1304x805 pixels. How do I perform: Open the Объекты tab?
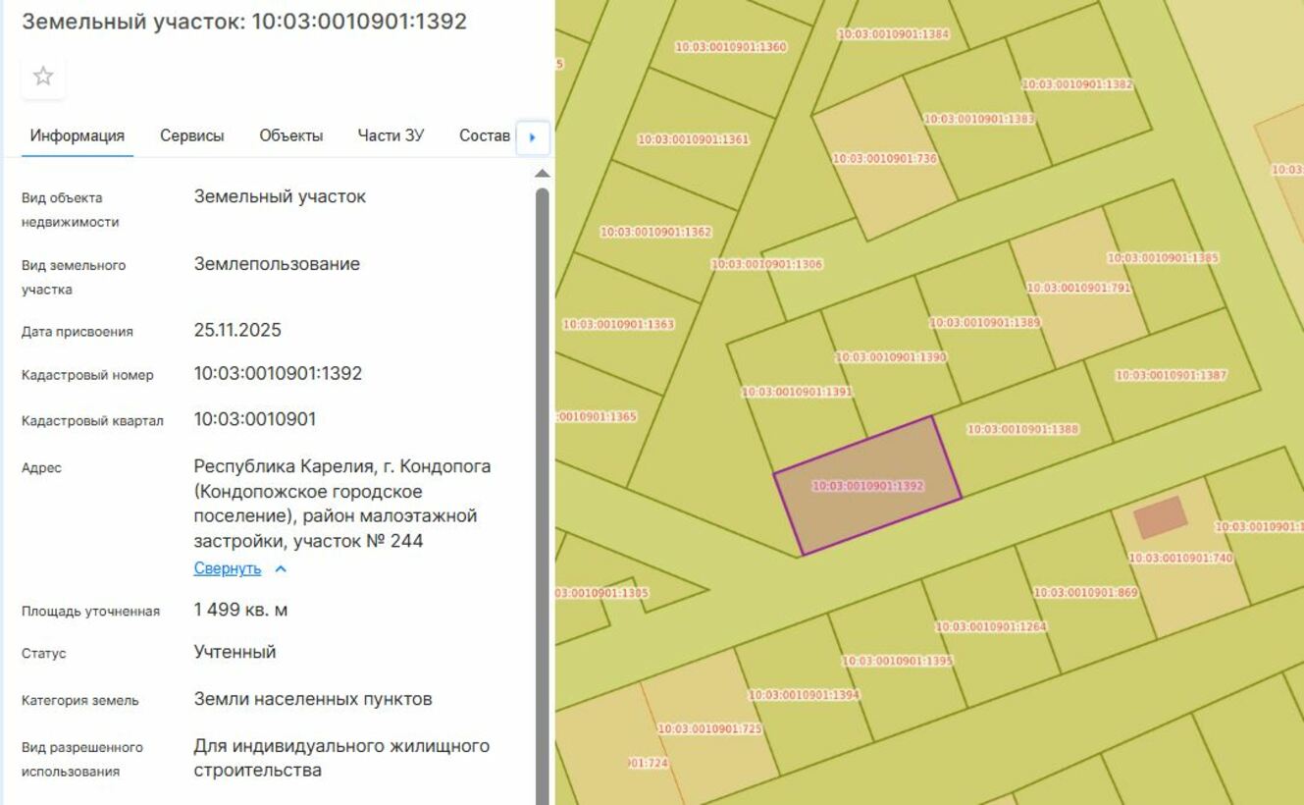(290, 135)
